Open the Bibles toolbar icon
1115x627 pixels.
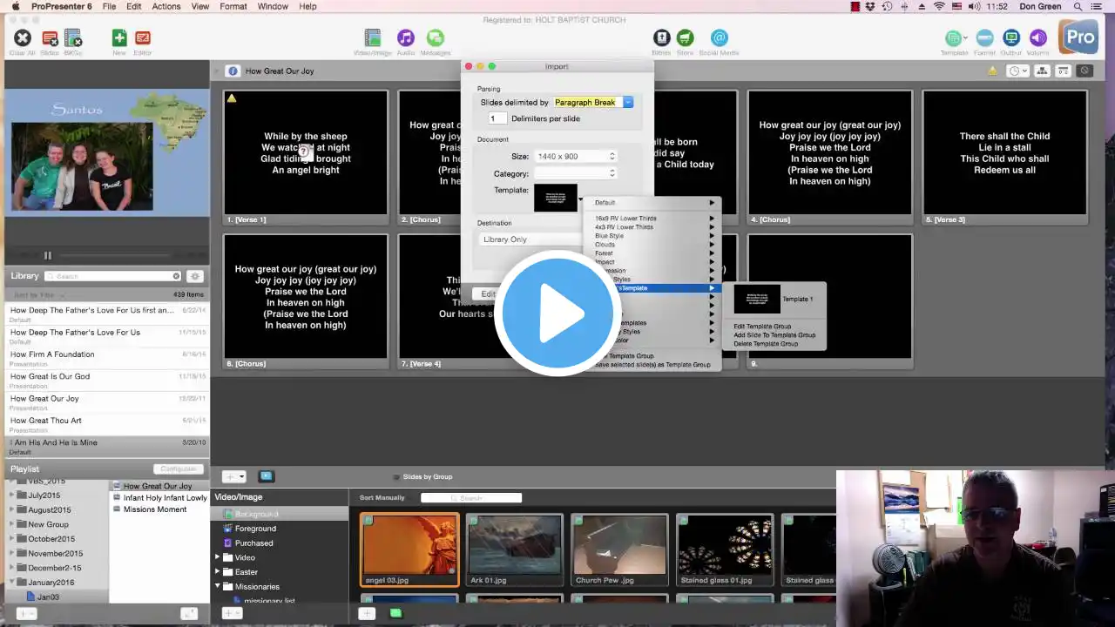pyautogui.click(x=661, y=38)
